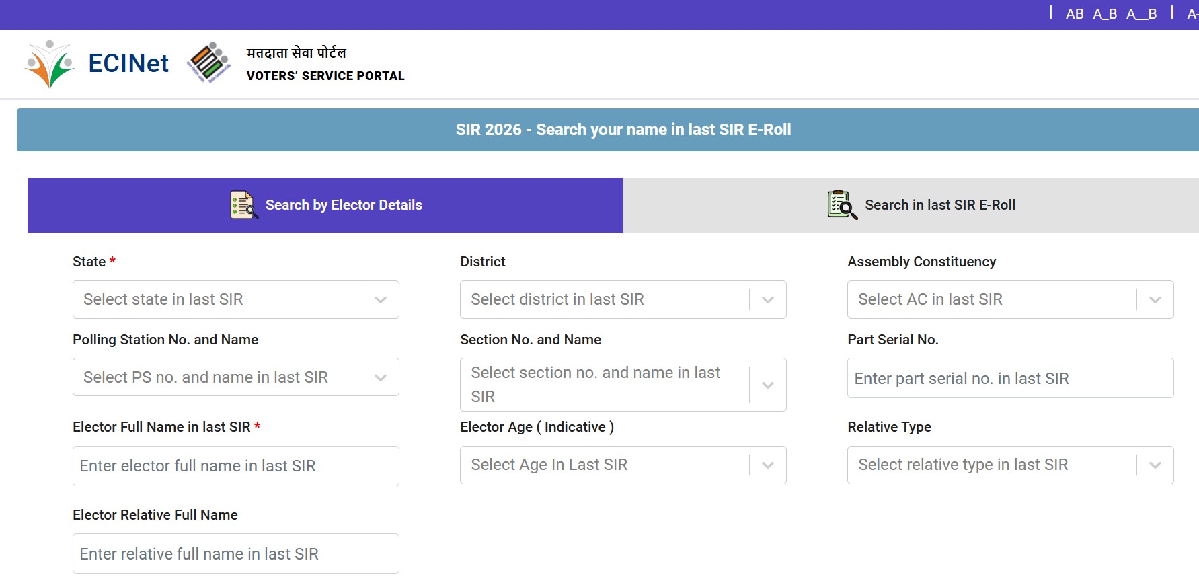The image size is (1199, 577).
Task: Open Polling Station No. and Name dropdown
Action: (236, 377)
